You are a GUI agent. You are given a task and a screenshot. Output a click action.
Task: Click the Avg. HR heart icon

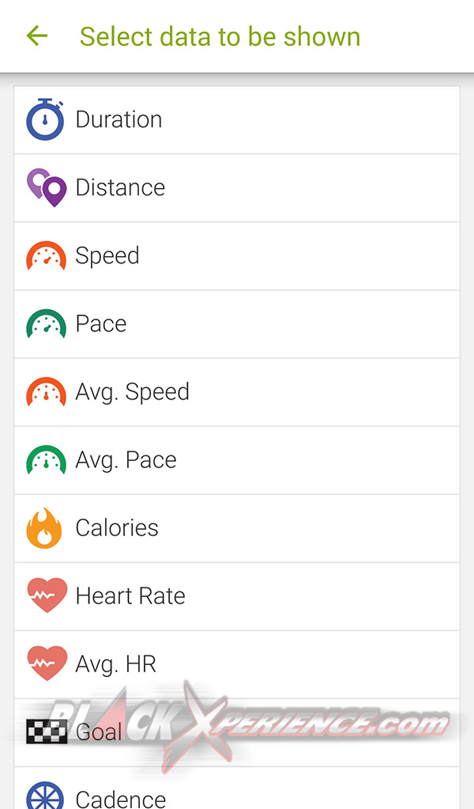[x=47, y=664]
